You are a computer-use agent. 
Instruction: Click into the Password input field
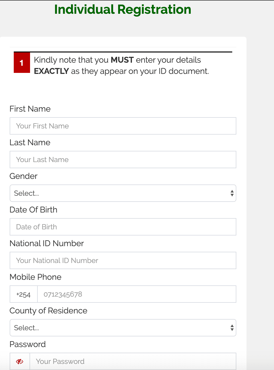click(133, 361)
